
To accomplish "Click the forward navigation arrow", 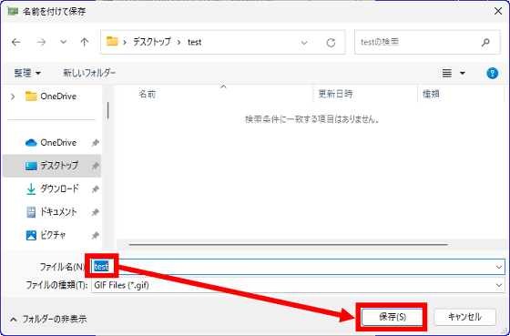I will (41, 42).
